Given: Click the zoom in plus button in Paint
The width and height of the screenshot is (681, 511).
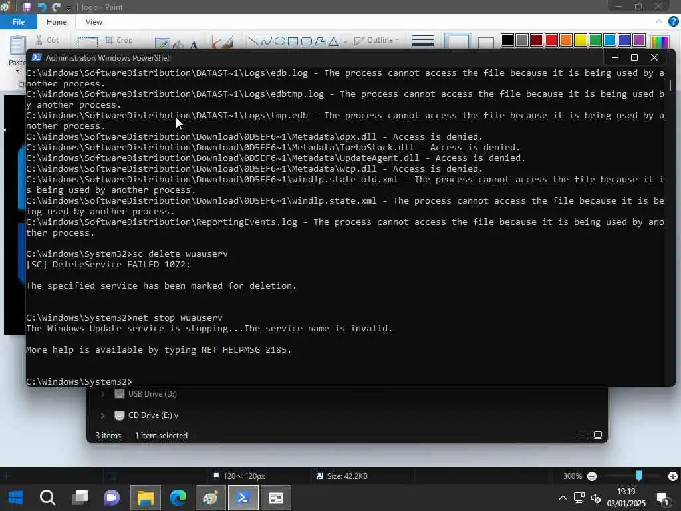Looking at the screenshot, I should tap(673, 476).
